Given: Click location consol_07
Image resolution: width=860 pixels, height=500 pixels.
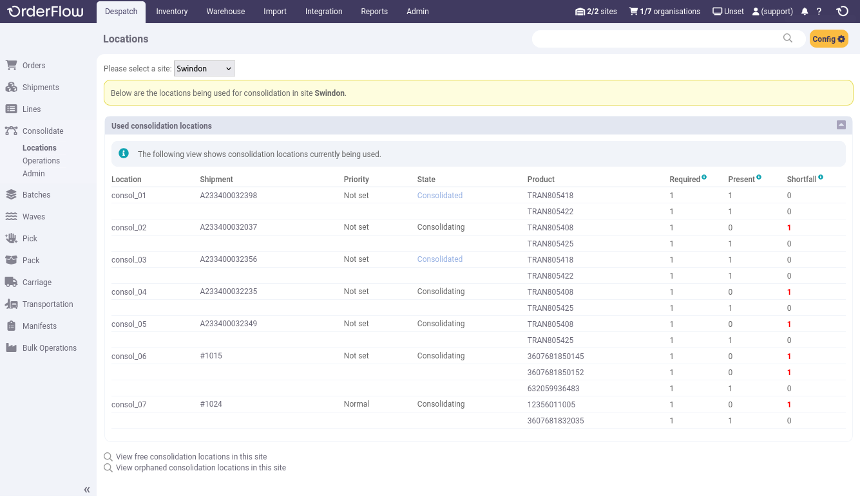Looking at the screenshot, I should (x=129, y=404).
